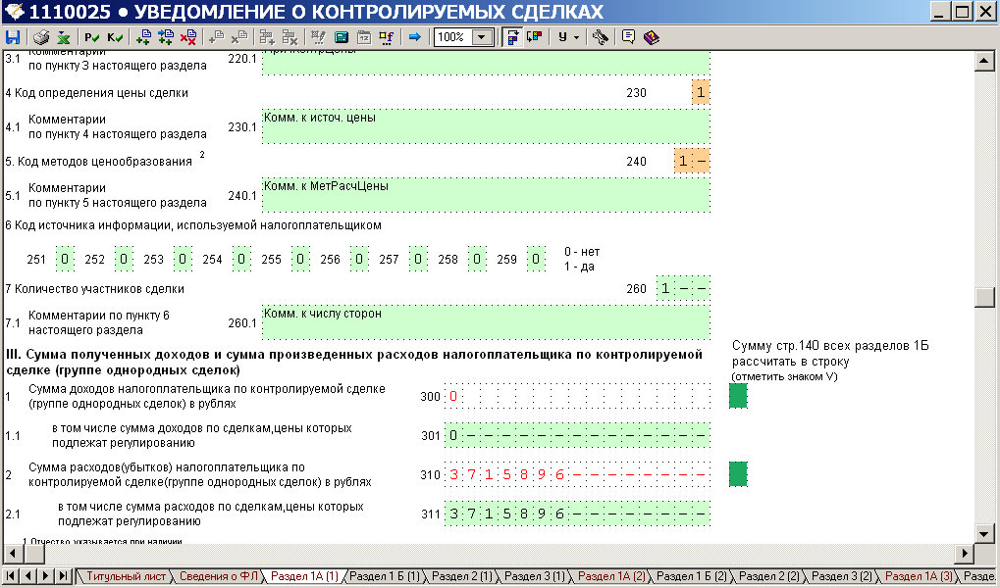This screenshot has height=588, width=1000.
Task: Open the Раздел 2 (1) tab
Action: click(462, 576)
